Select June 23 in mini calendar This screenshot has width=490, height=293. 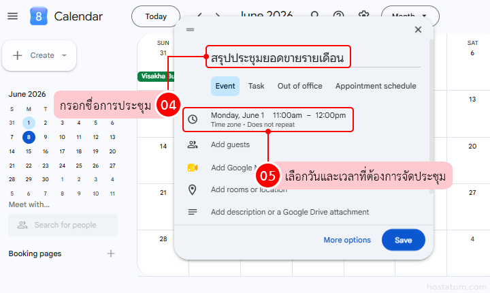(46, 166)
